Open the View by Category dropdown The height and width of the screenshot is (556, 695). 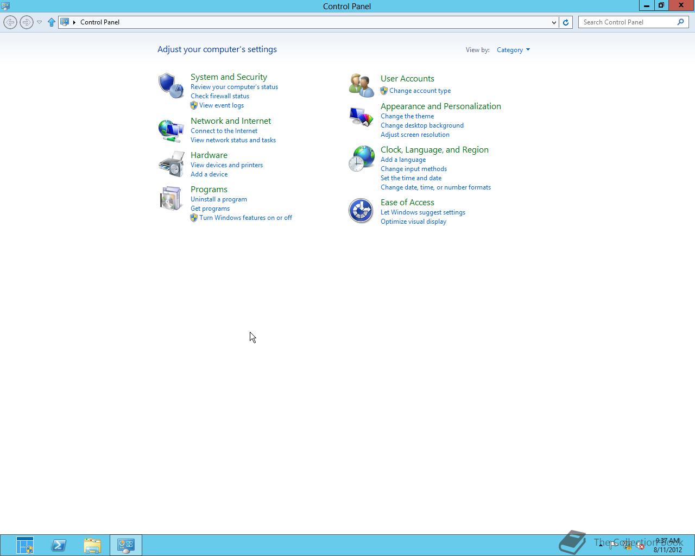(x=513, y=50)
